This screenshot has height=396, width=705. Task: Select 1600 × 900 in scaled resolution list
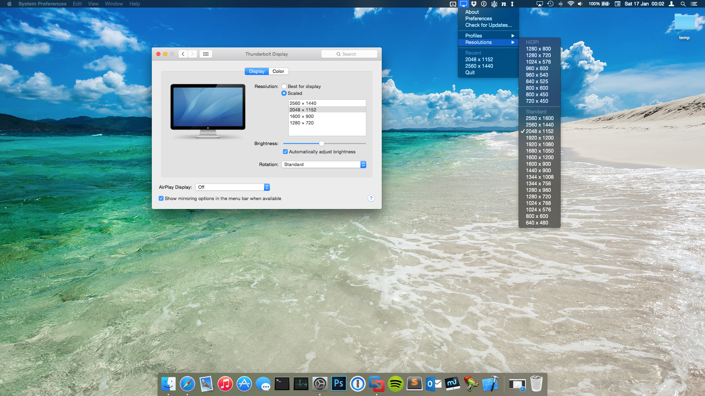pos(302,116)
